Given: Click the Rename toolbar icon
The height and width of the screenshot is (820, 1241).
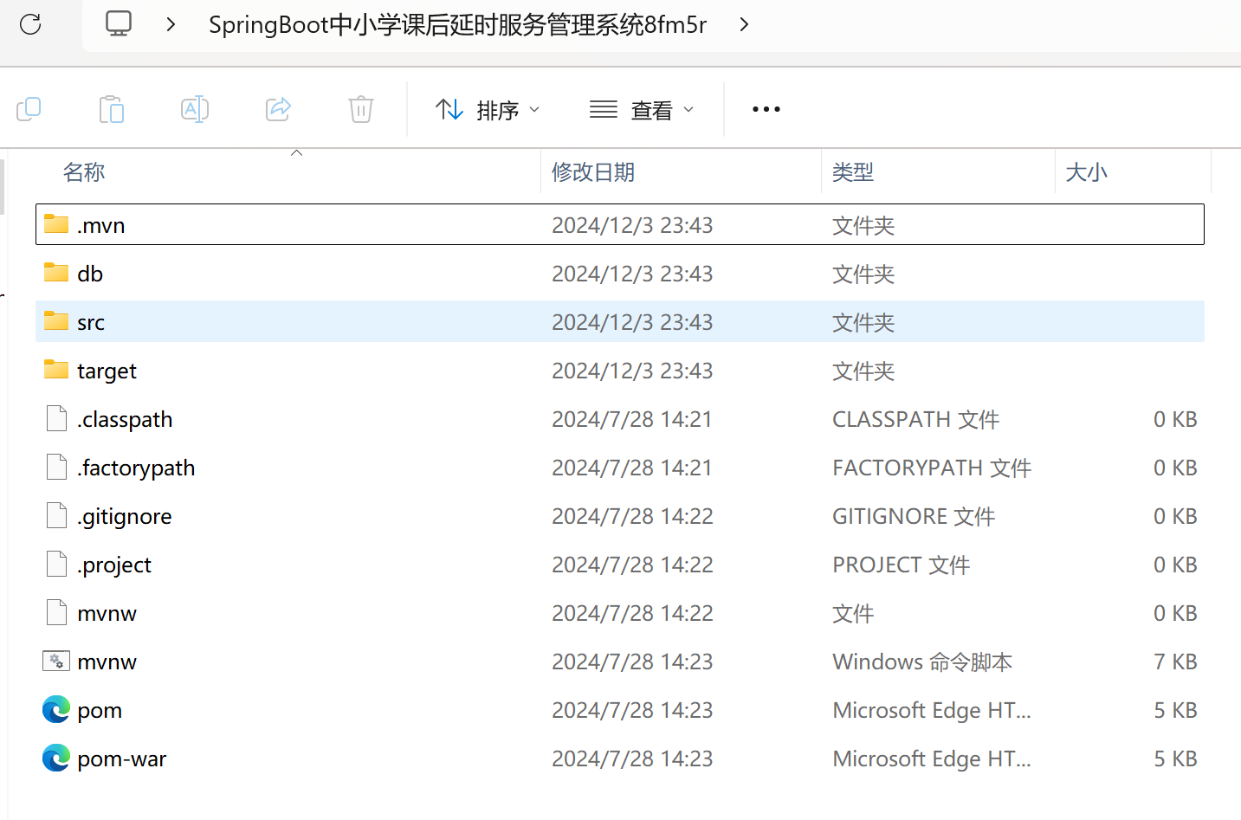Looking at the screenshot, I should 195,109.
